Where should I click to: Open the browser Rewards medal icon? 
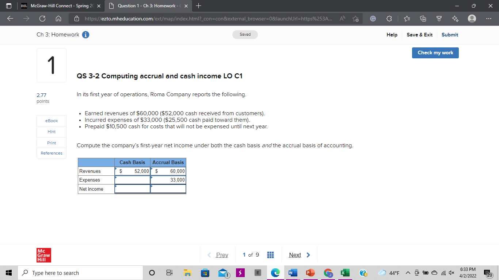tap(439, 19)
